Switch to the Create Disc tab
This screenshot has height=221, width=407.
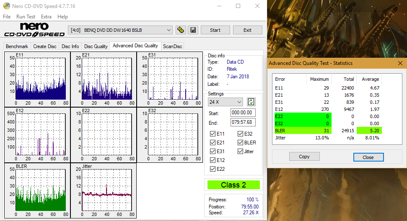[x=45, y=46]
